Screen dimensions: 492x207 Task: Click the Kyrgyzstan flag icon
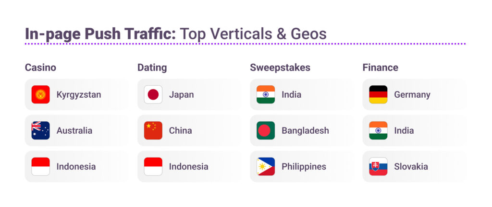click(x=40, y=94)
